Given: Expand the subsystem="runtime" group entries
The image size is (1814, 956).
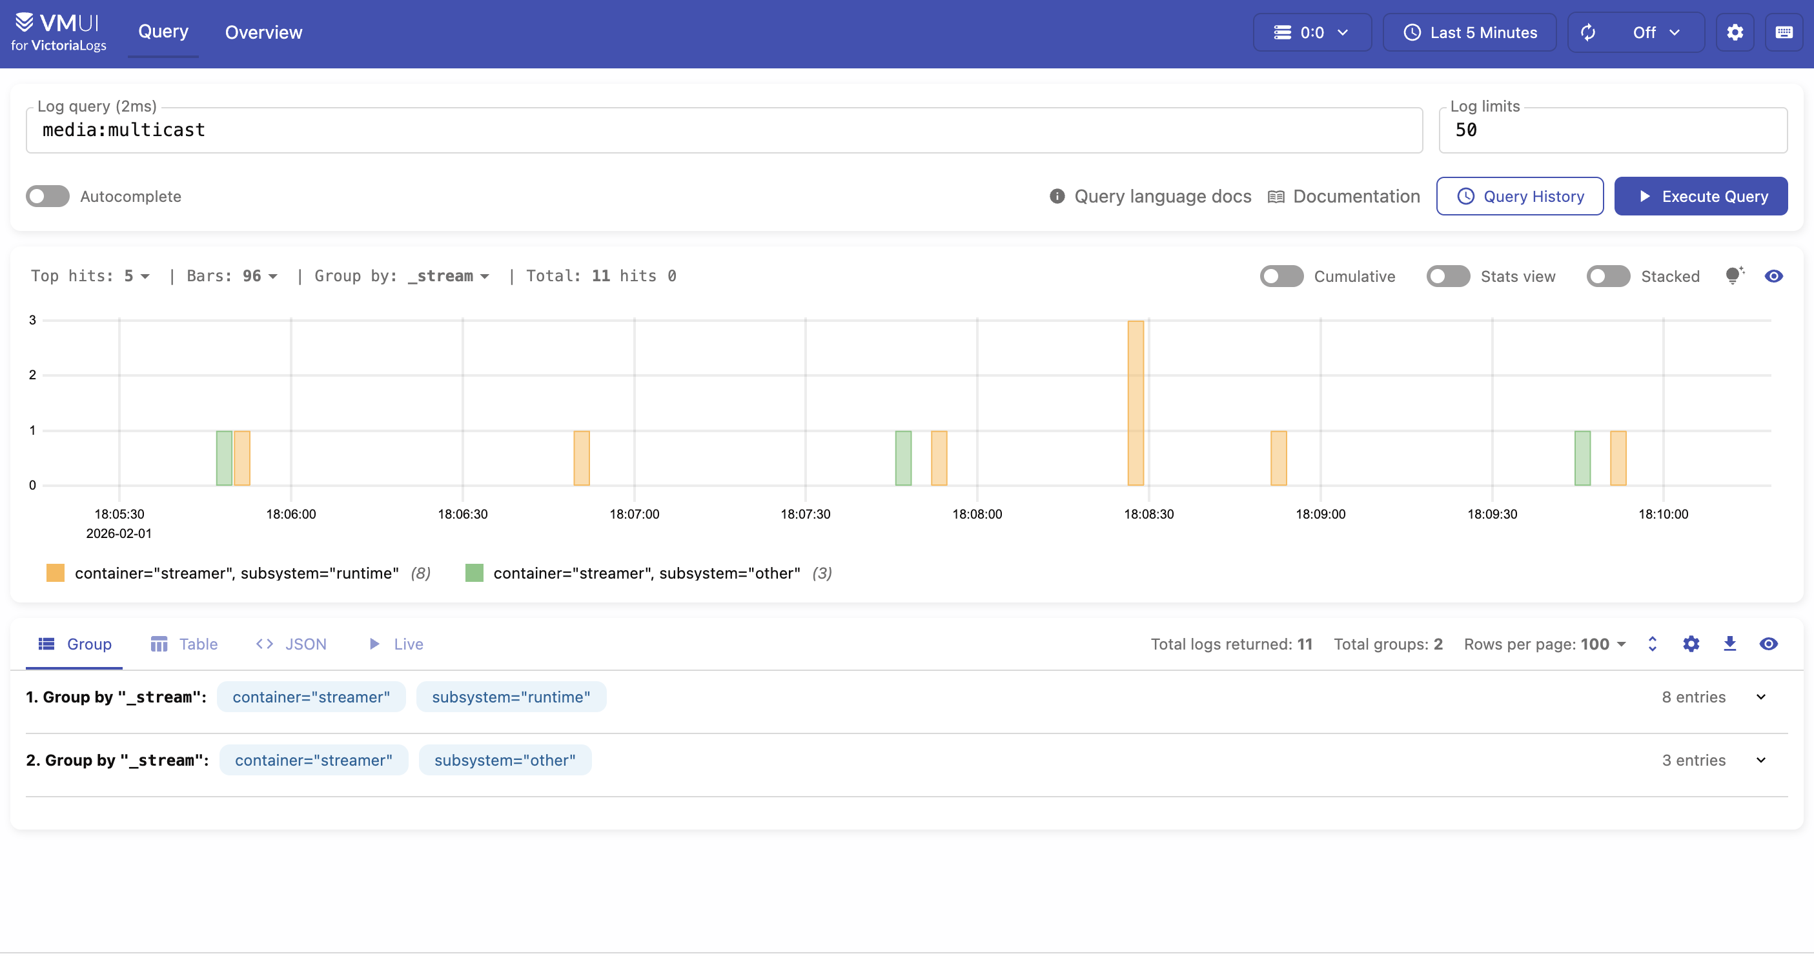Looking at the screenshot, I should click(1760, 697).
